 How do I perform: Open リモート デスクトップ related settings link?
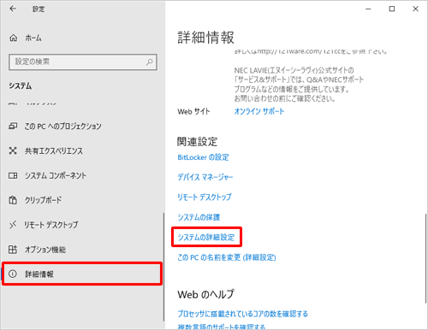click(205, 197)
